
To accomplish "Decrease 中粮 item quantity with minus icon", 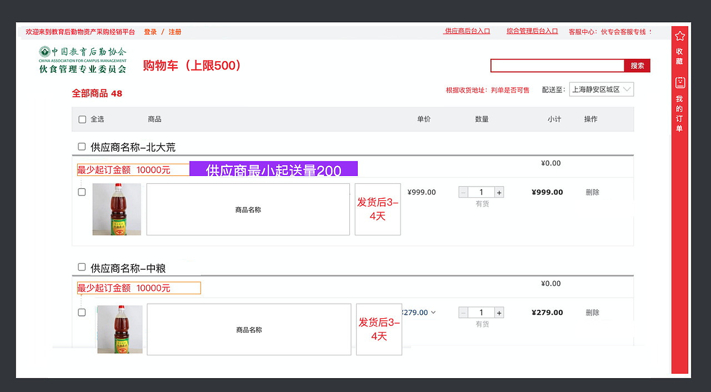I will click(x=463, y=312).
